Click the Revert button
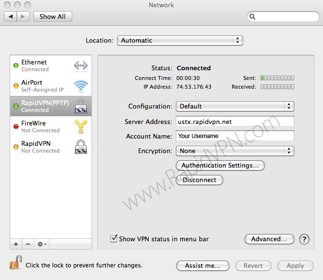The image size is (323, 280). tap(253, 265)
